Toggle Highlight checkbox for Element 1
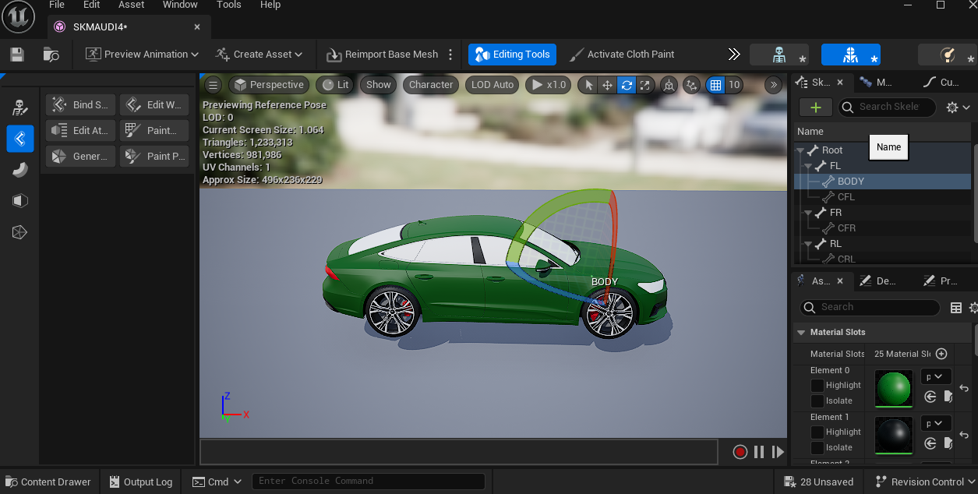978x494 pixels. point(817,432)
